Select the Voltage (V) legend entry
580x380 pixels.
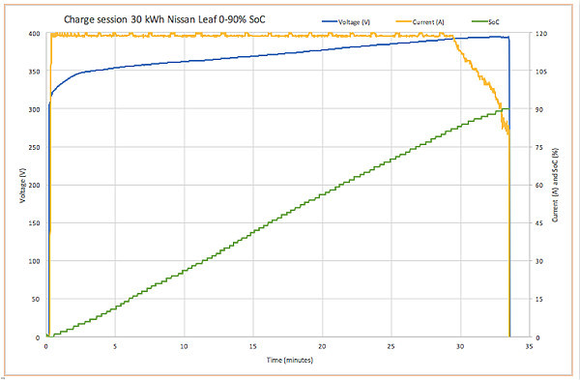click(354, 22)
